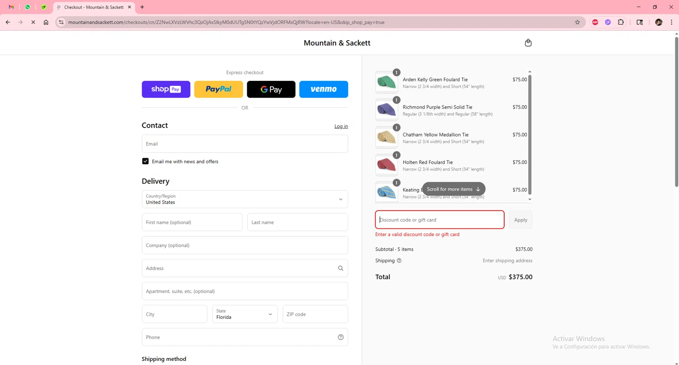Open the green pinned tab beside WhatsApp
Screen dimensions: 679x365
point(43,7)
